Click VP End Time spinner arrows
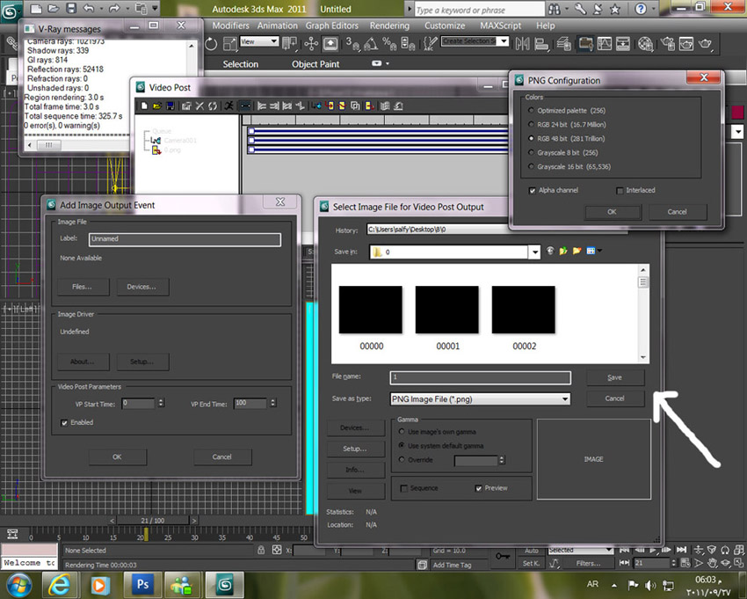This screenshot has height=599, width=747. (x=273, y=403)
